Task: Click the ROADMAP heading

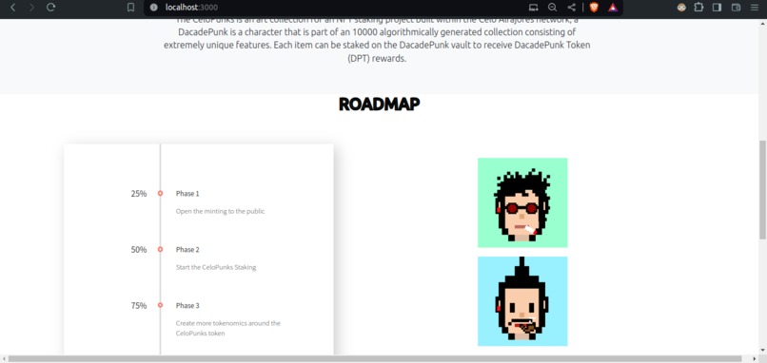Action: [x=379, y=105]
